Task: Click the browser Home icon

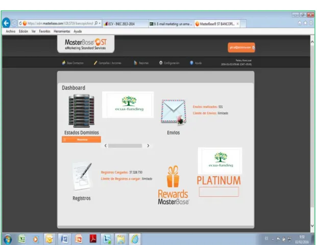Action: (300, 23)
